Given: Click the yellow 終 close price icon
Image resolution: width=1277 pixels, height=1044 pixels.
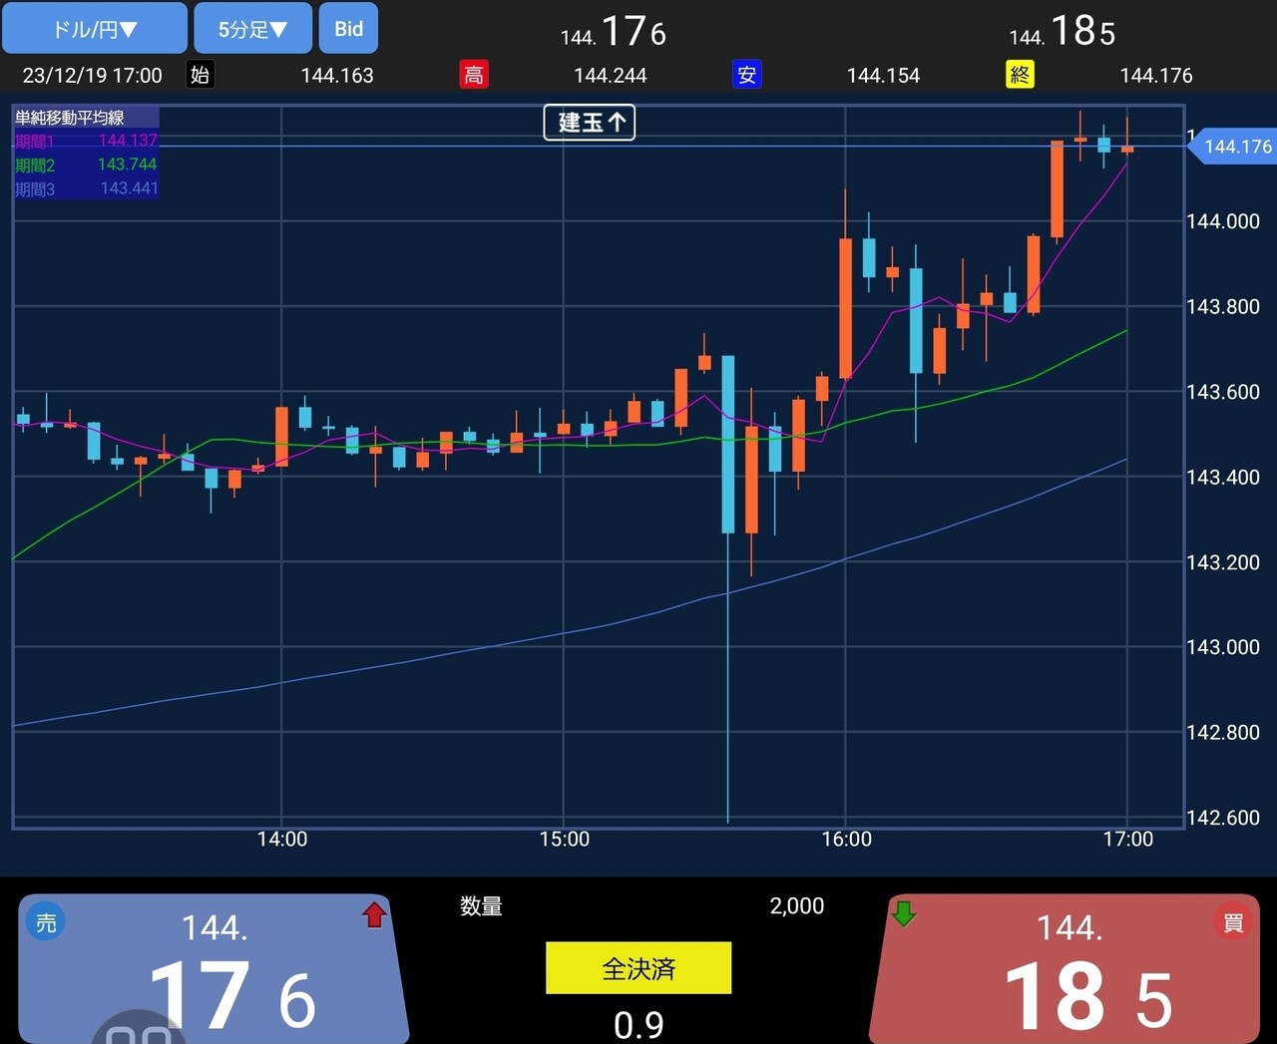Looking at the screenshot, I should pyautogui.click(x=1020, y=75).
